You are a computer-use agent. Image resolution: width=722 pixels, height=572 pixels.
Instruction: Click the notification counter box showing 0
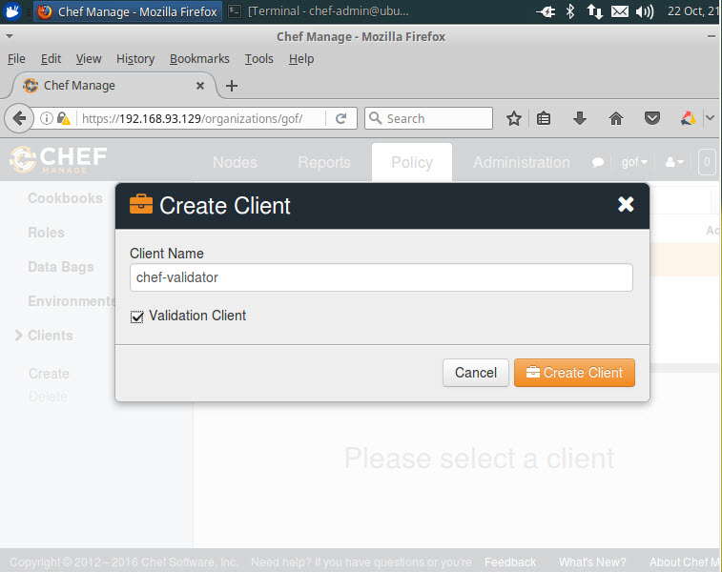(707, 162)
